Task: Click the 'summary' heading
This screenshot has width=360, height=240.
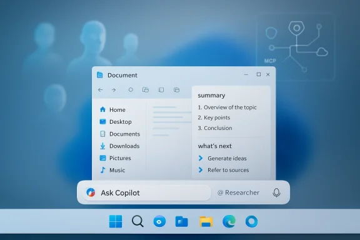Action: pyautogui.click(x=211, y=96)
